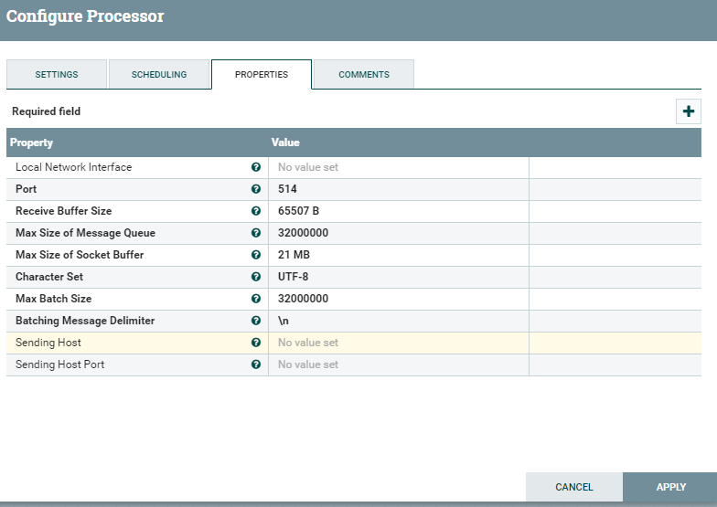Switch to the Settings tab
Viewport: 717px width, 507px height.
(57, 75)
